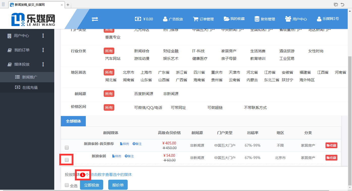This screenshot has height=191, width=352.
Task: Open 样例 for 新浪家居-首页推荐
Action: tap(124, 144)
